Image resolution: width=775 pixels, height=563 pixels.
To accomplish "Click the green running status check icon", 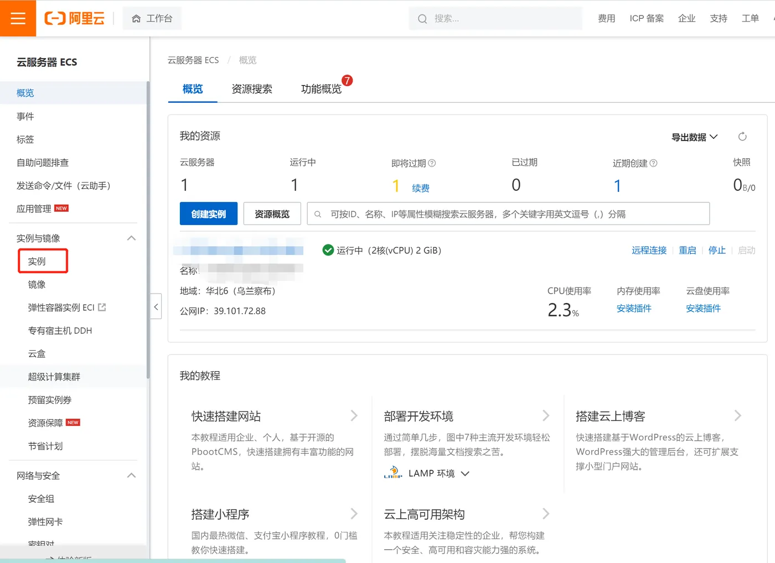I will point(328,250).
